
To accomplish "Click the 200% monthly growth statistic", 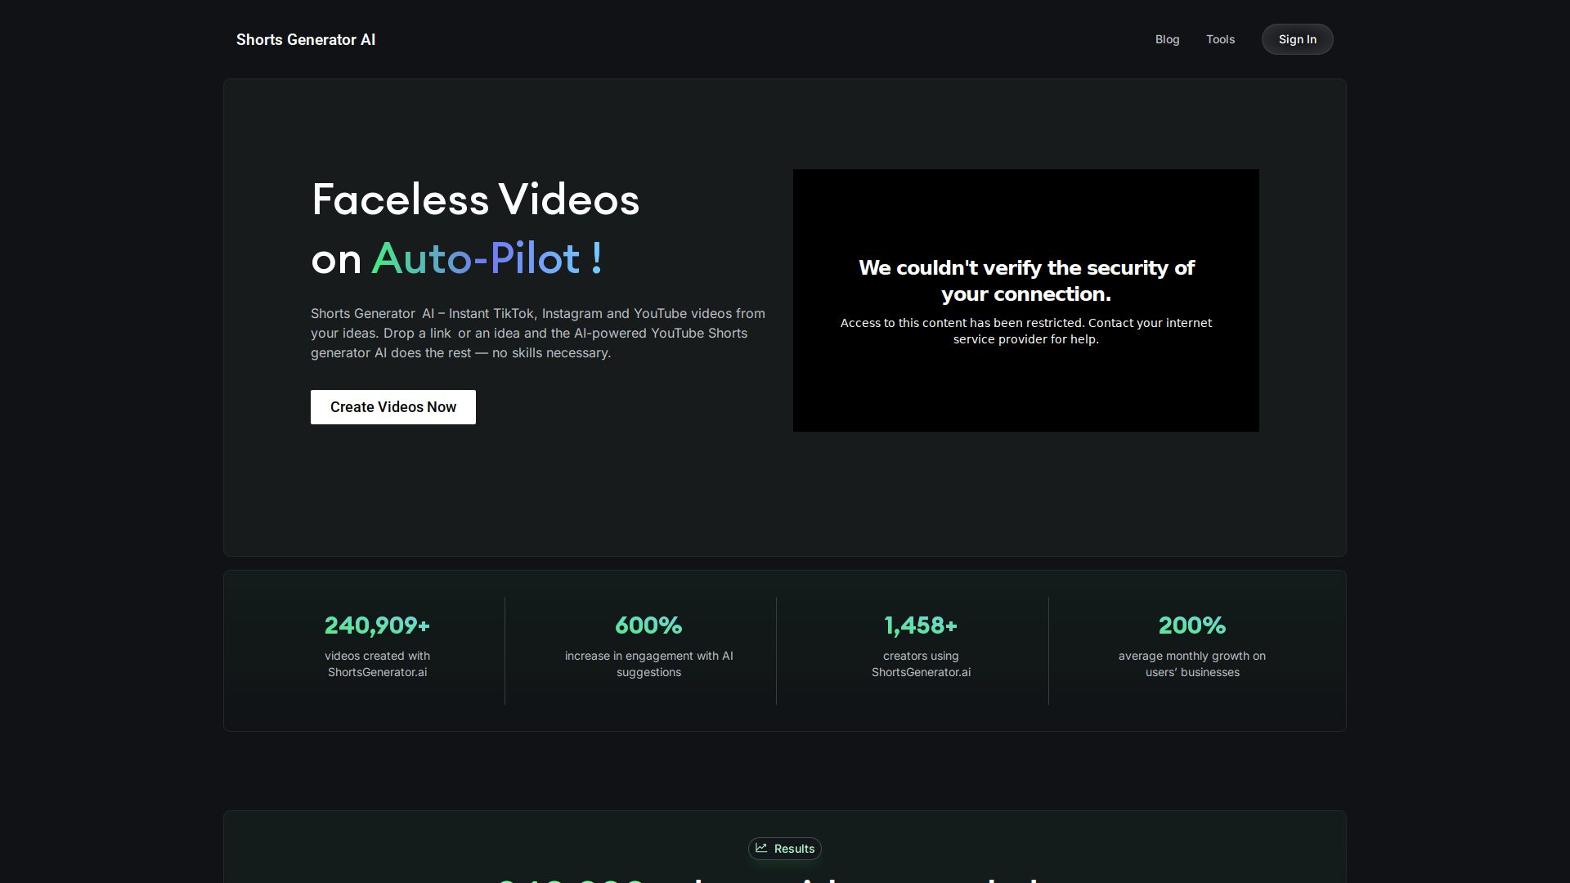I will 1191,625.
